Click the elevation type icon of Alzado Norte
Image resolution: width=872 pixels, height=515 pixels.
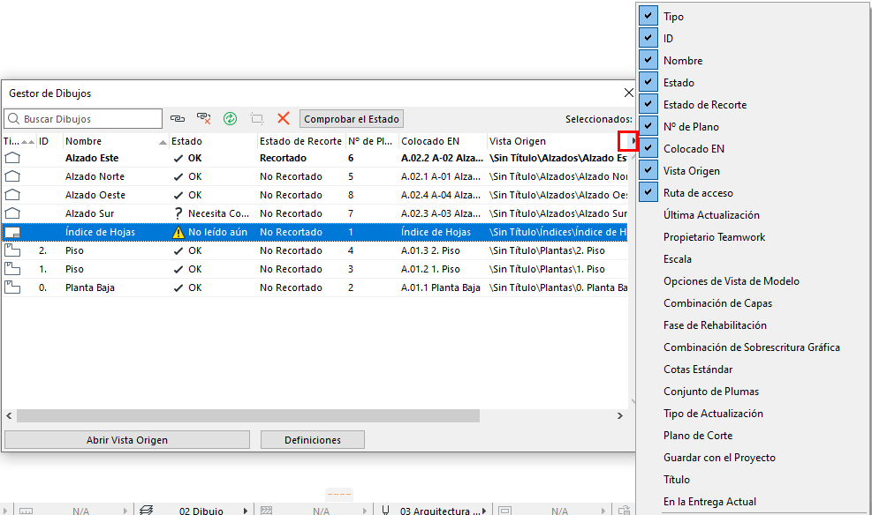pyautogui.click(x=12, y=176)
